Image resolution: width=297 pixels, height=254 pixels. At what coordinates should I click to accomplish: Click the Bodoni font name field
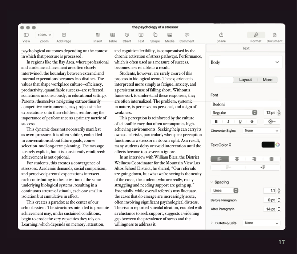pyautogui.click(x=245, y=104)
